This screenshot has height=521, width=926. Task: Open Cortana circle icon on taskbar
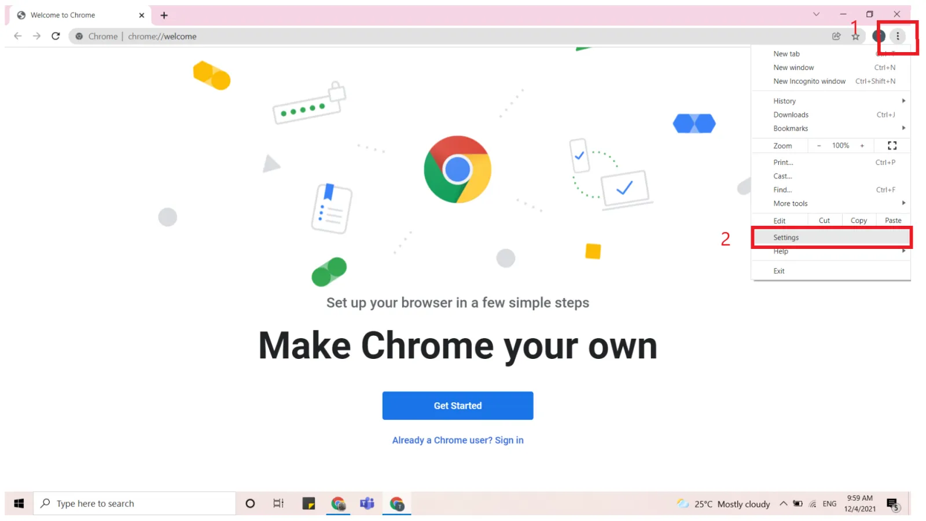click(x=250, y=504)
